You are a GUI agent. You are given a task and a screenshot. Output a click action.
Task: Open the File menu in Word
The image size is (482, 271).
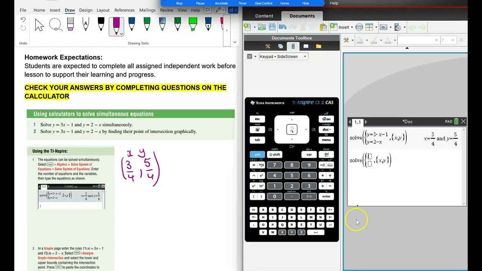tap(23, 10)
